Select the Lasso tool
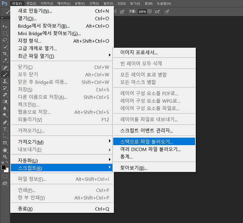243x223 pixels. tap(5, 40)
